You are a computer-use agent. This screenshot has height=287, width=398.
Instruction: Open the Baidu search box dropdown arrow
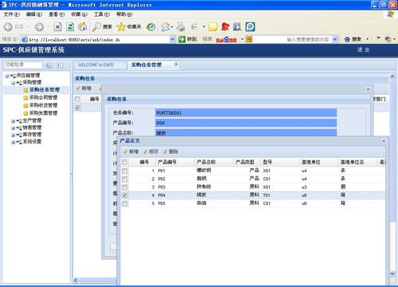[335, 39]
